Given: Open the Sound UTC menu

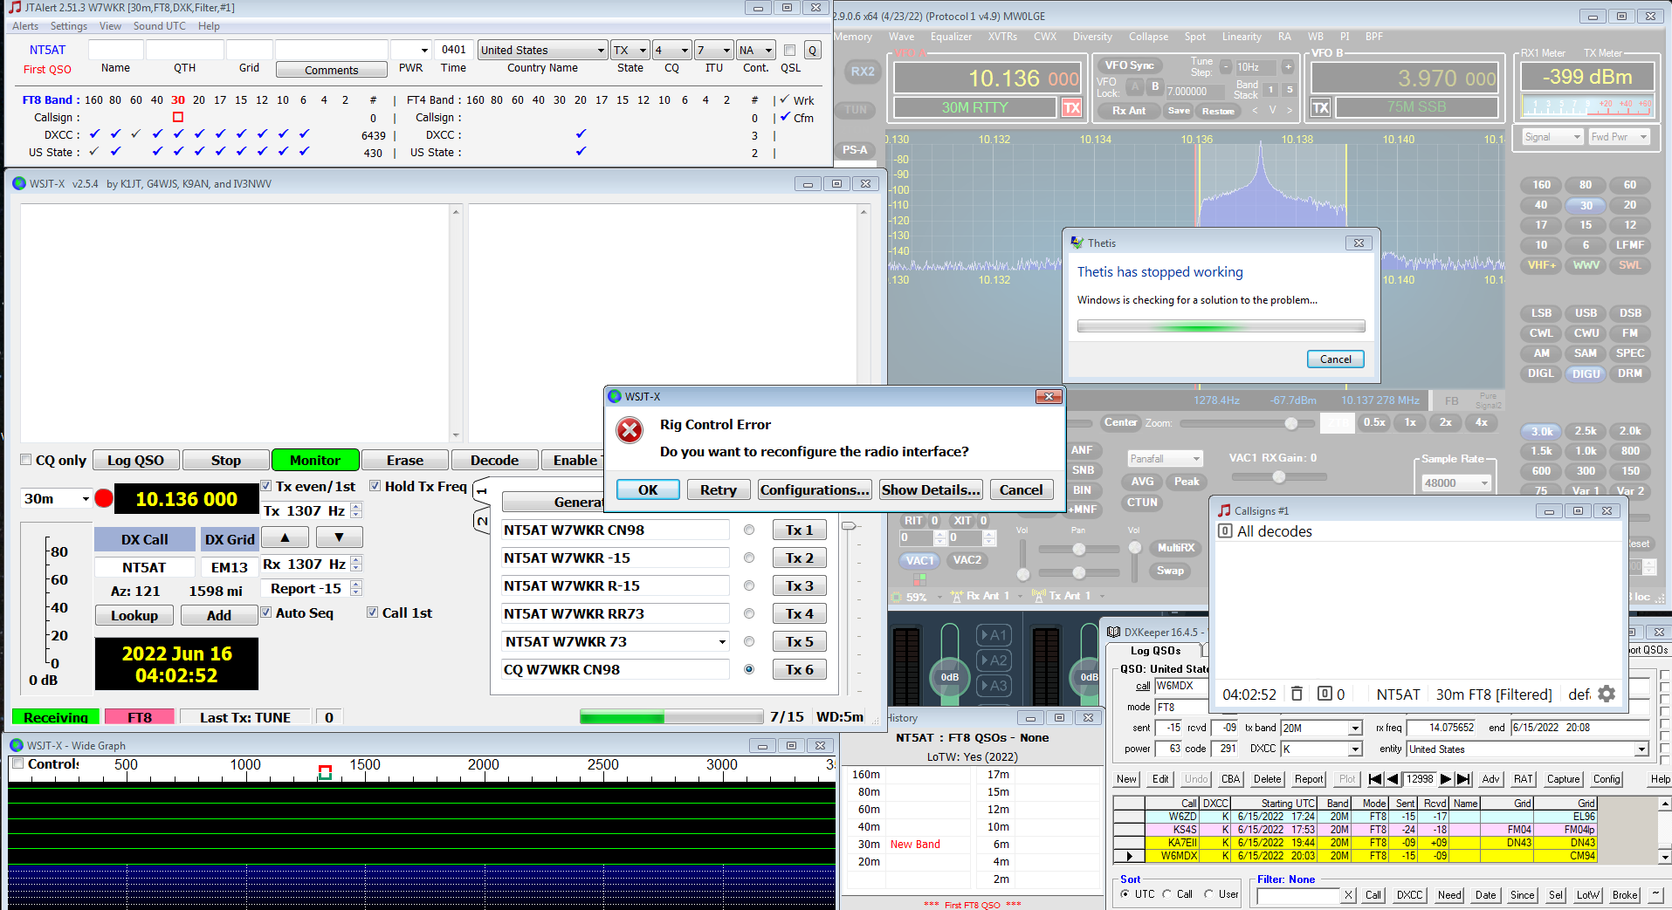Looking at the screenshot, I should point(159,26).
